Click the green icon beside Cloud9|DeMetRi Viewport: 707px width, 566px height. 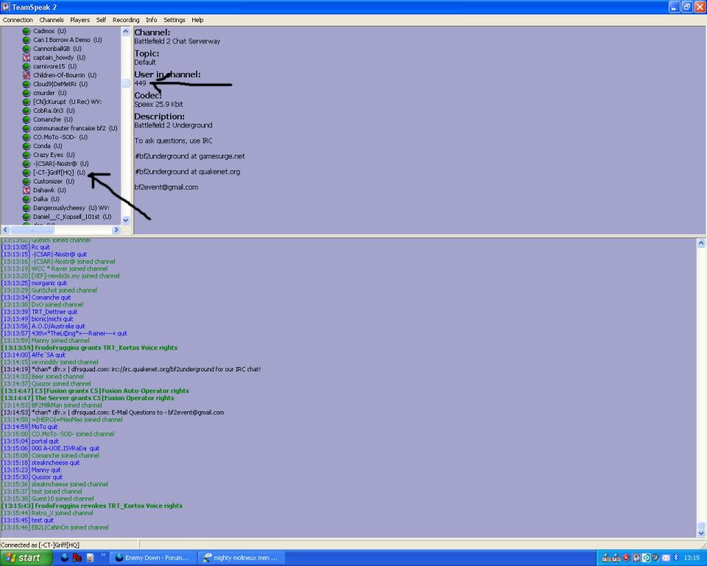tap(27, 84)
